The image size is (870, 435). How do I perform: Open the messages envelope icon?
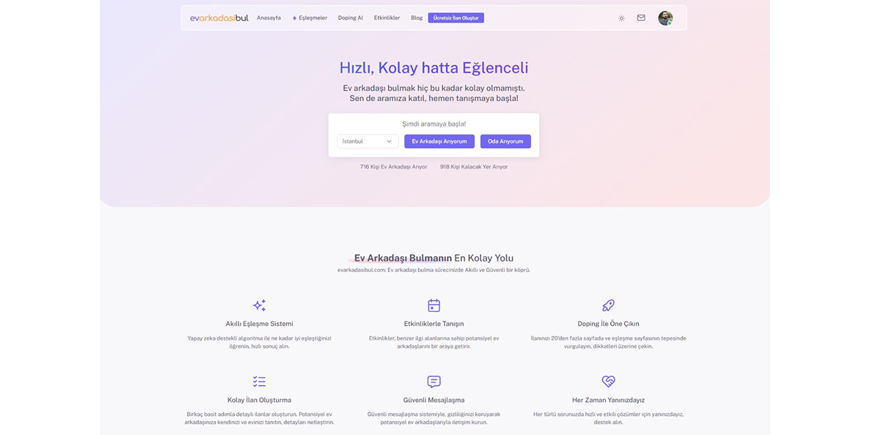[641, 18]
